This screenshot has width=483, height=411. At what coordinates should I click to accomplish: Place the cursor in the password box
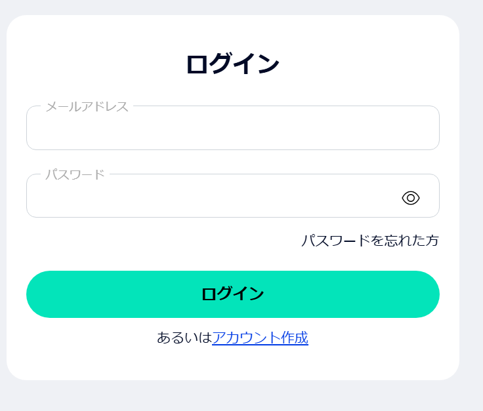point(210,197)
